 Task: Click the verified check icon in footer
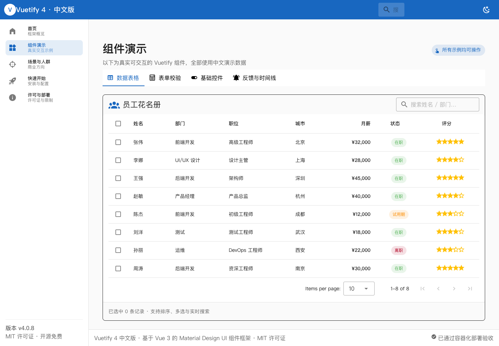(x=434, y=337)
